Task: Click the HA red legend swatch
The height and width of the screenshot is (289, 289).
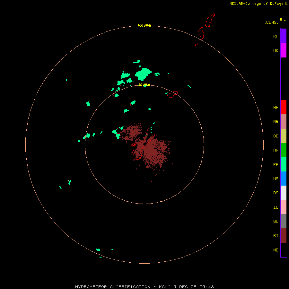Action: tap(284, 107)
